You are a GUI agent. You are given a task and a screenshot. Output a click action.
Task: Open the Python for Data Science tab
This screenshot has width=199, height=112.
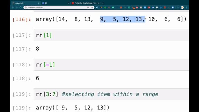click(x=86, y=3)
